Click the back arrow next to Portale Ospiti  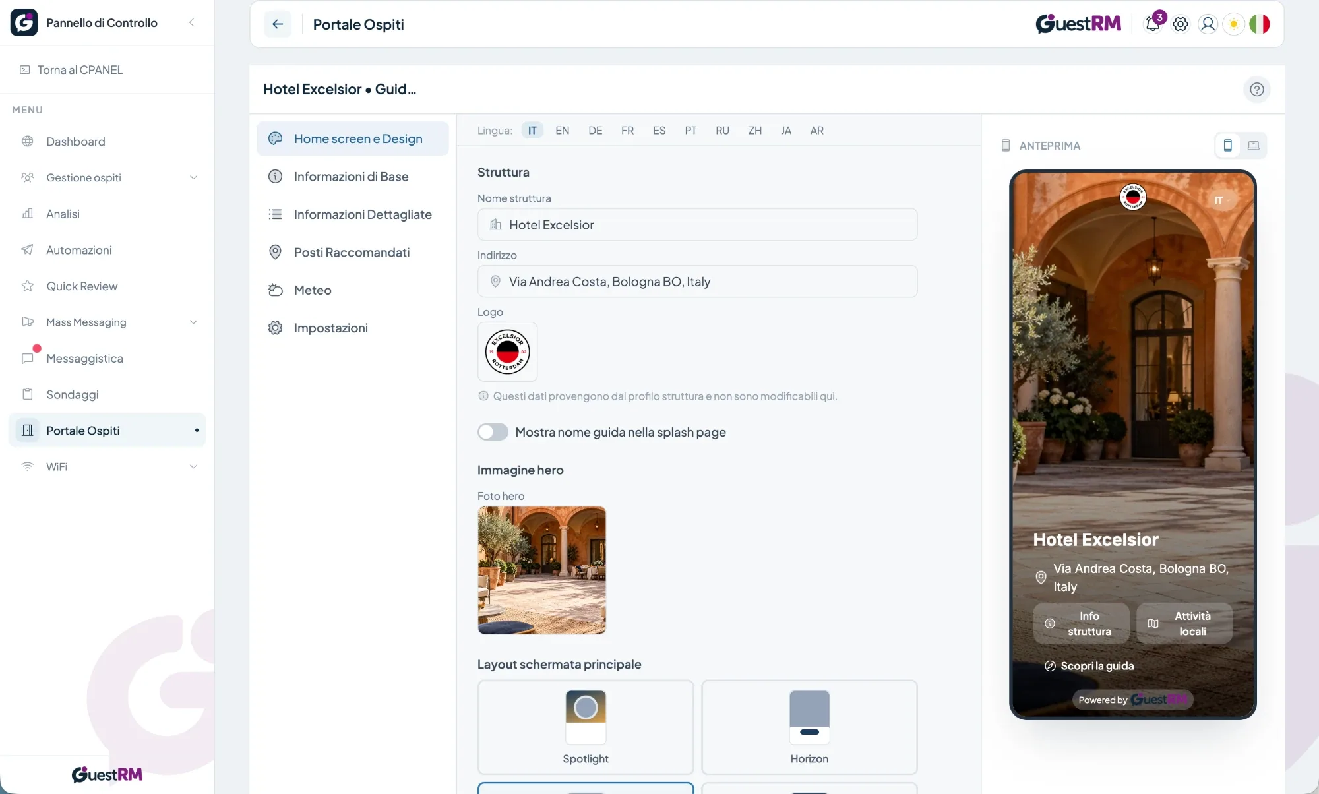pyautogui.click(x=278, y=24)
